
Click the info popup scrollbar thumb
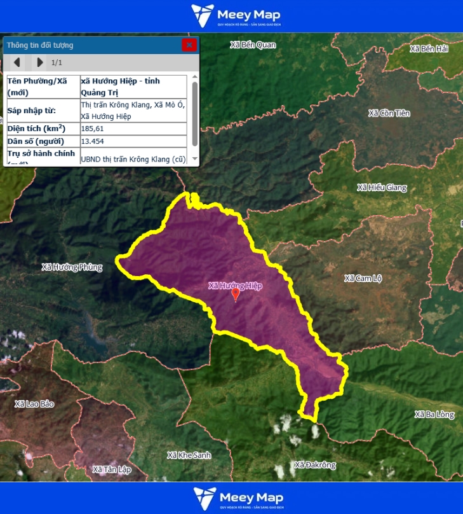pos(194,114)
